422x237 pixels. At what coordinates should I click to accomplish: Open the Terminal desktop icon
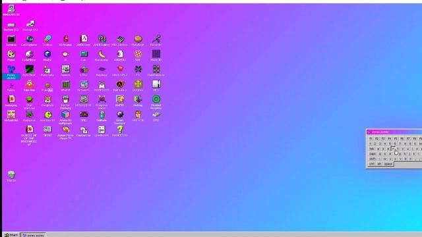coord(11,41)
